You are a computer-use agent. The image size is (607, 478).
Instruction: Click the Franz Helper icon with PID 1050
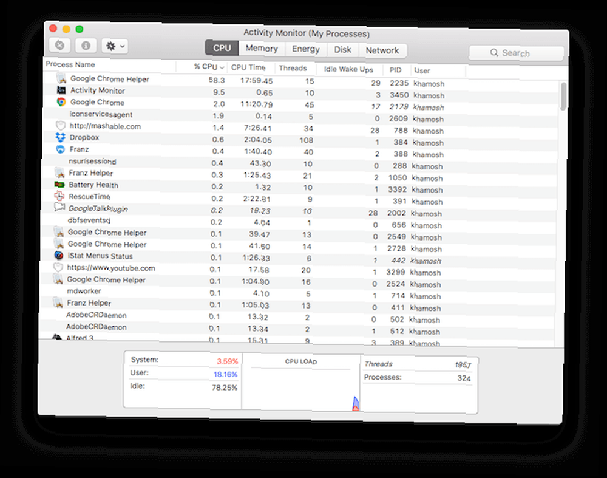coord(59,172)
